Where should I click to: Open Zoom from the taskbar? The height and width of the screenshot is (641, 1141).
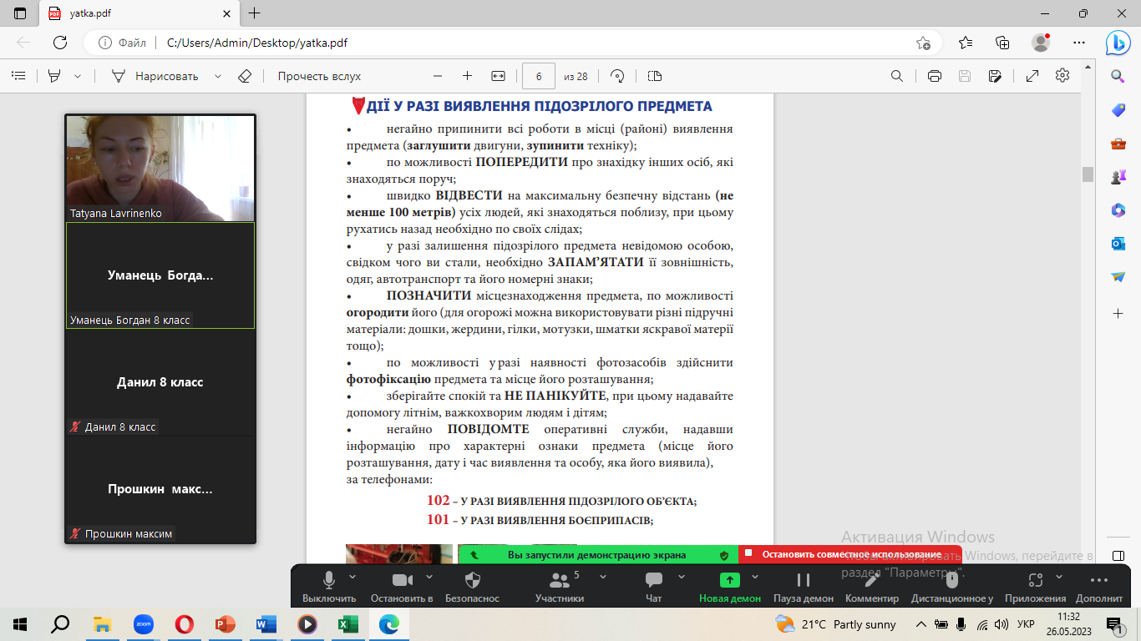144,623
